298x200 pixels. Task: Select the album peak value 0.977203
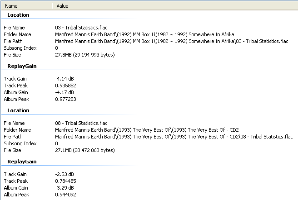(x=65, y=99)
